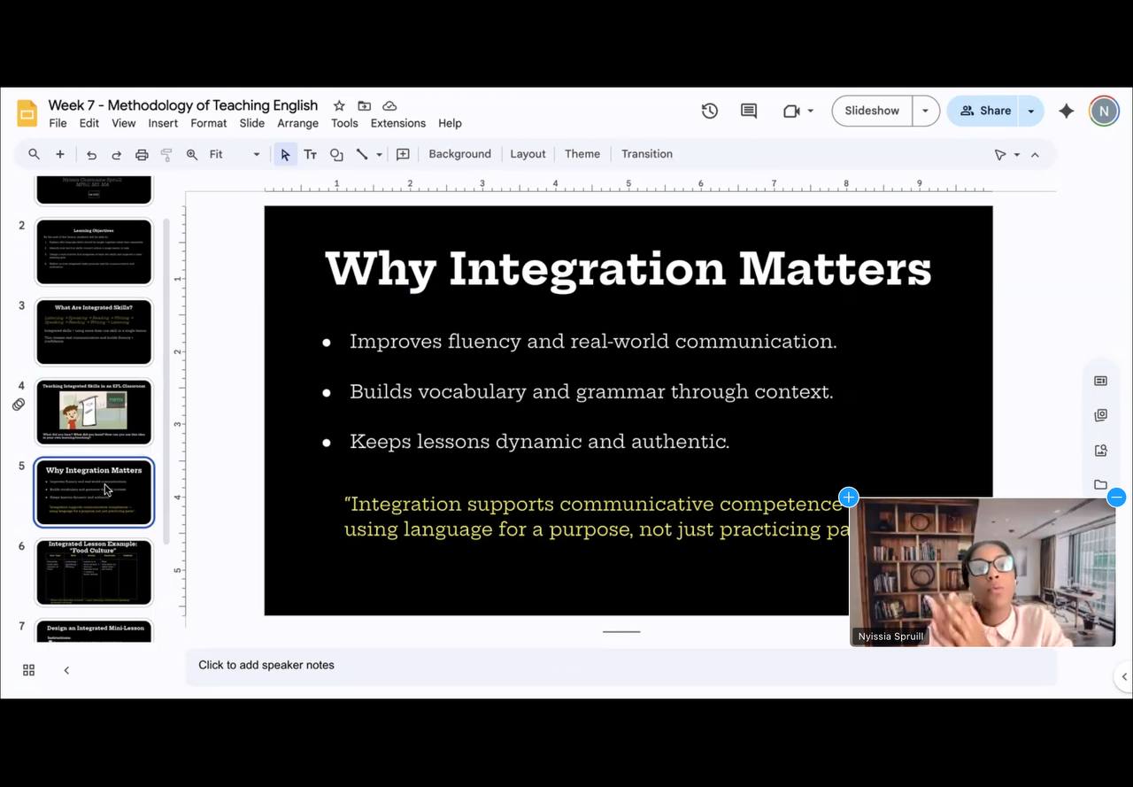Image resolution: width=1133 pixels, height=787 pixels.
Task: Toggle the grid view button
Action: tap(28, 670)
